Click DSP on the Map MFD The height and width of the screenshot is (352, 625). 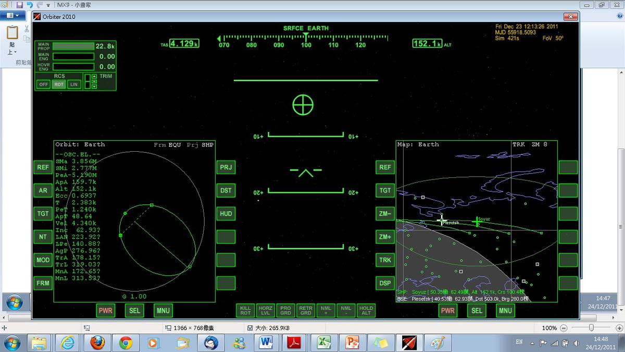tap(385, 283)
